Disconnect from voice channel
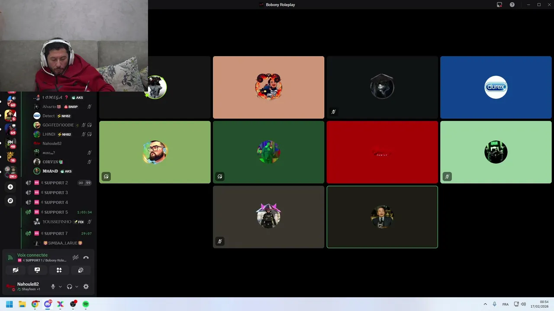 [x=86, y=257]
